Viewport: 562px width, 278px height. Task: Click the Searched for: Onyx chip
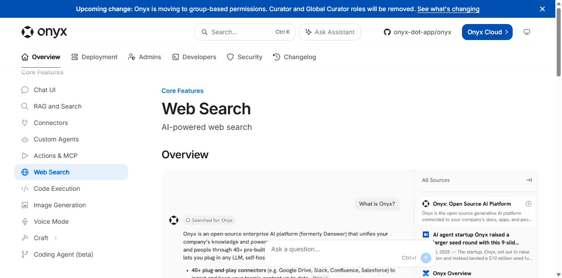tap(209, 220)
